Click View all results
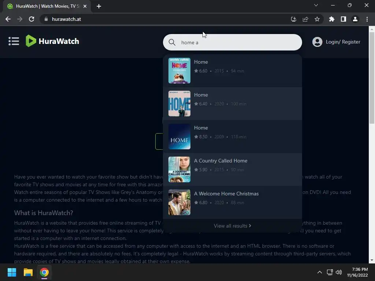 232,226
